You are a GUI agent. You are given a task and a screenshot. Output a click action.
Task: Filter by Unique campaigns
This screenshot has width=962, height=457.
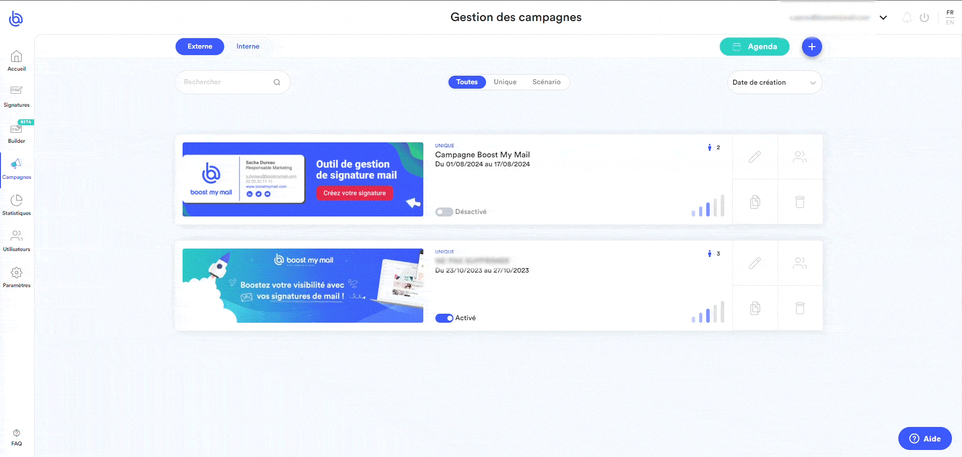click(505, 82)
